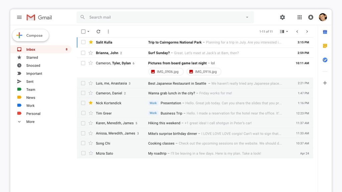Open the account profile picture
The height and width of the screenshot is (192, 342).
(x=323, y=17)
